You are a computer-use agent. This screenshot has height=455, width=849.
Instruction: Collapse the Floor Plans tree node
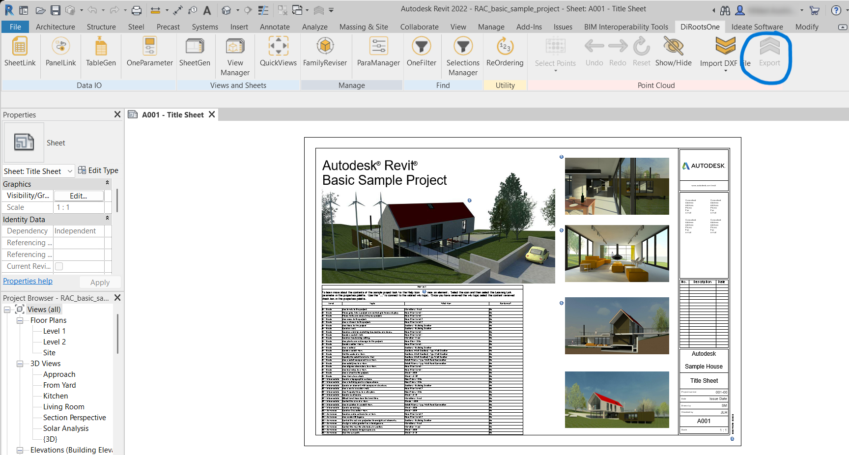pos(20,320)
